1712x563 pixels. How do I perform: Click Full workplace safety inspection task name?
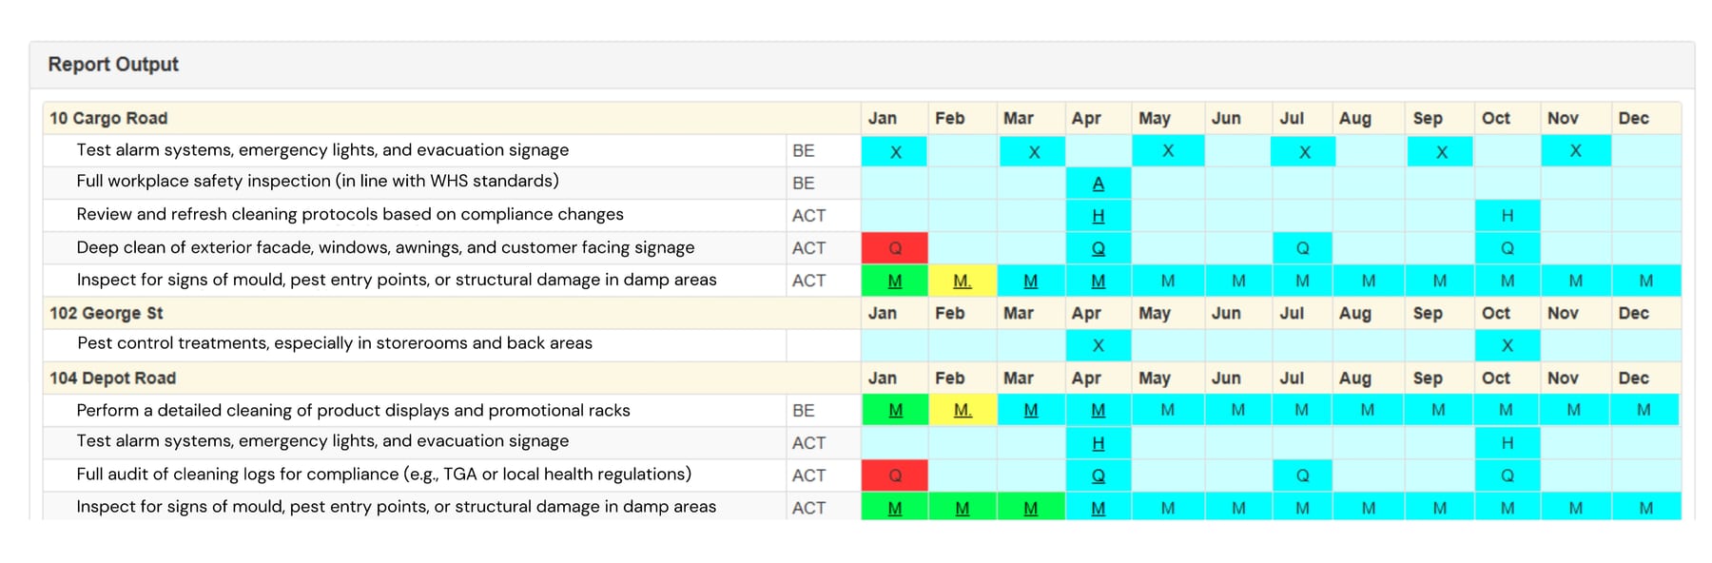click(x=318, y=181)
